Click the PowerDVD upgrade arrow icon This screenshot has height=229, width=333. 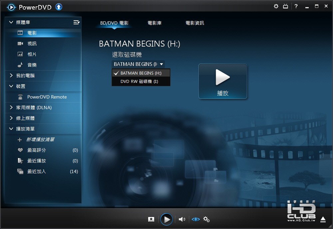tap(59, 7)
